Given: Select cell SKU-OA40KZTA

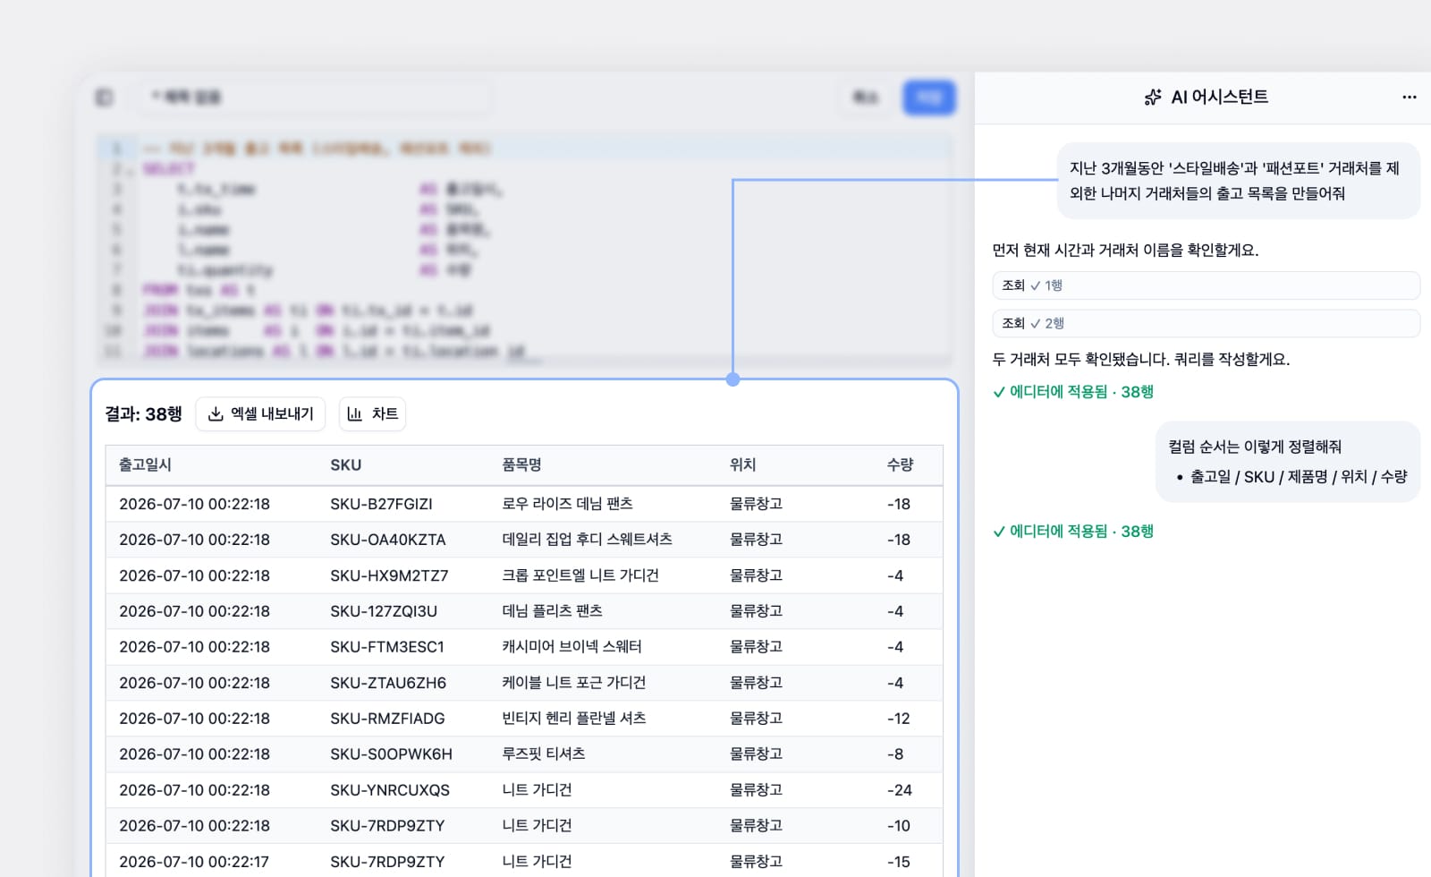Looking at the screenshot, I should pos(387,540).
